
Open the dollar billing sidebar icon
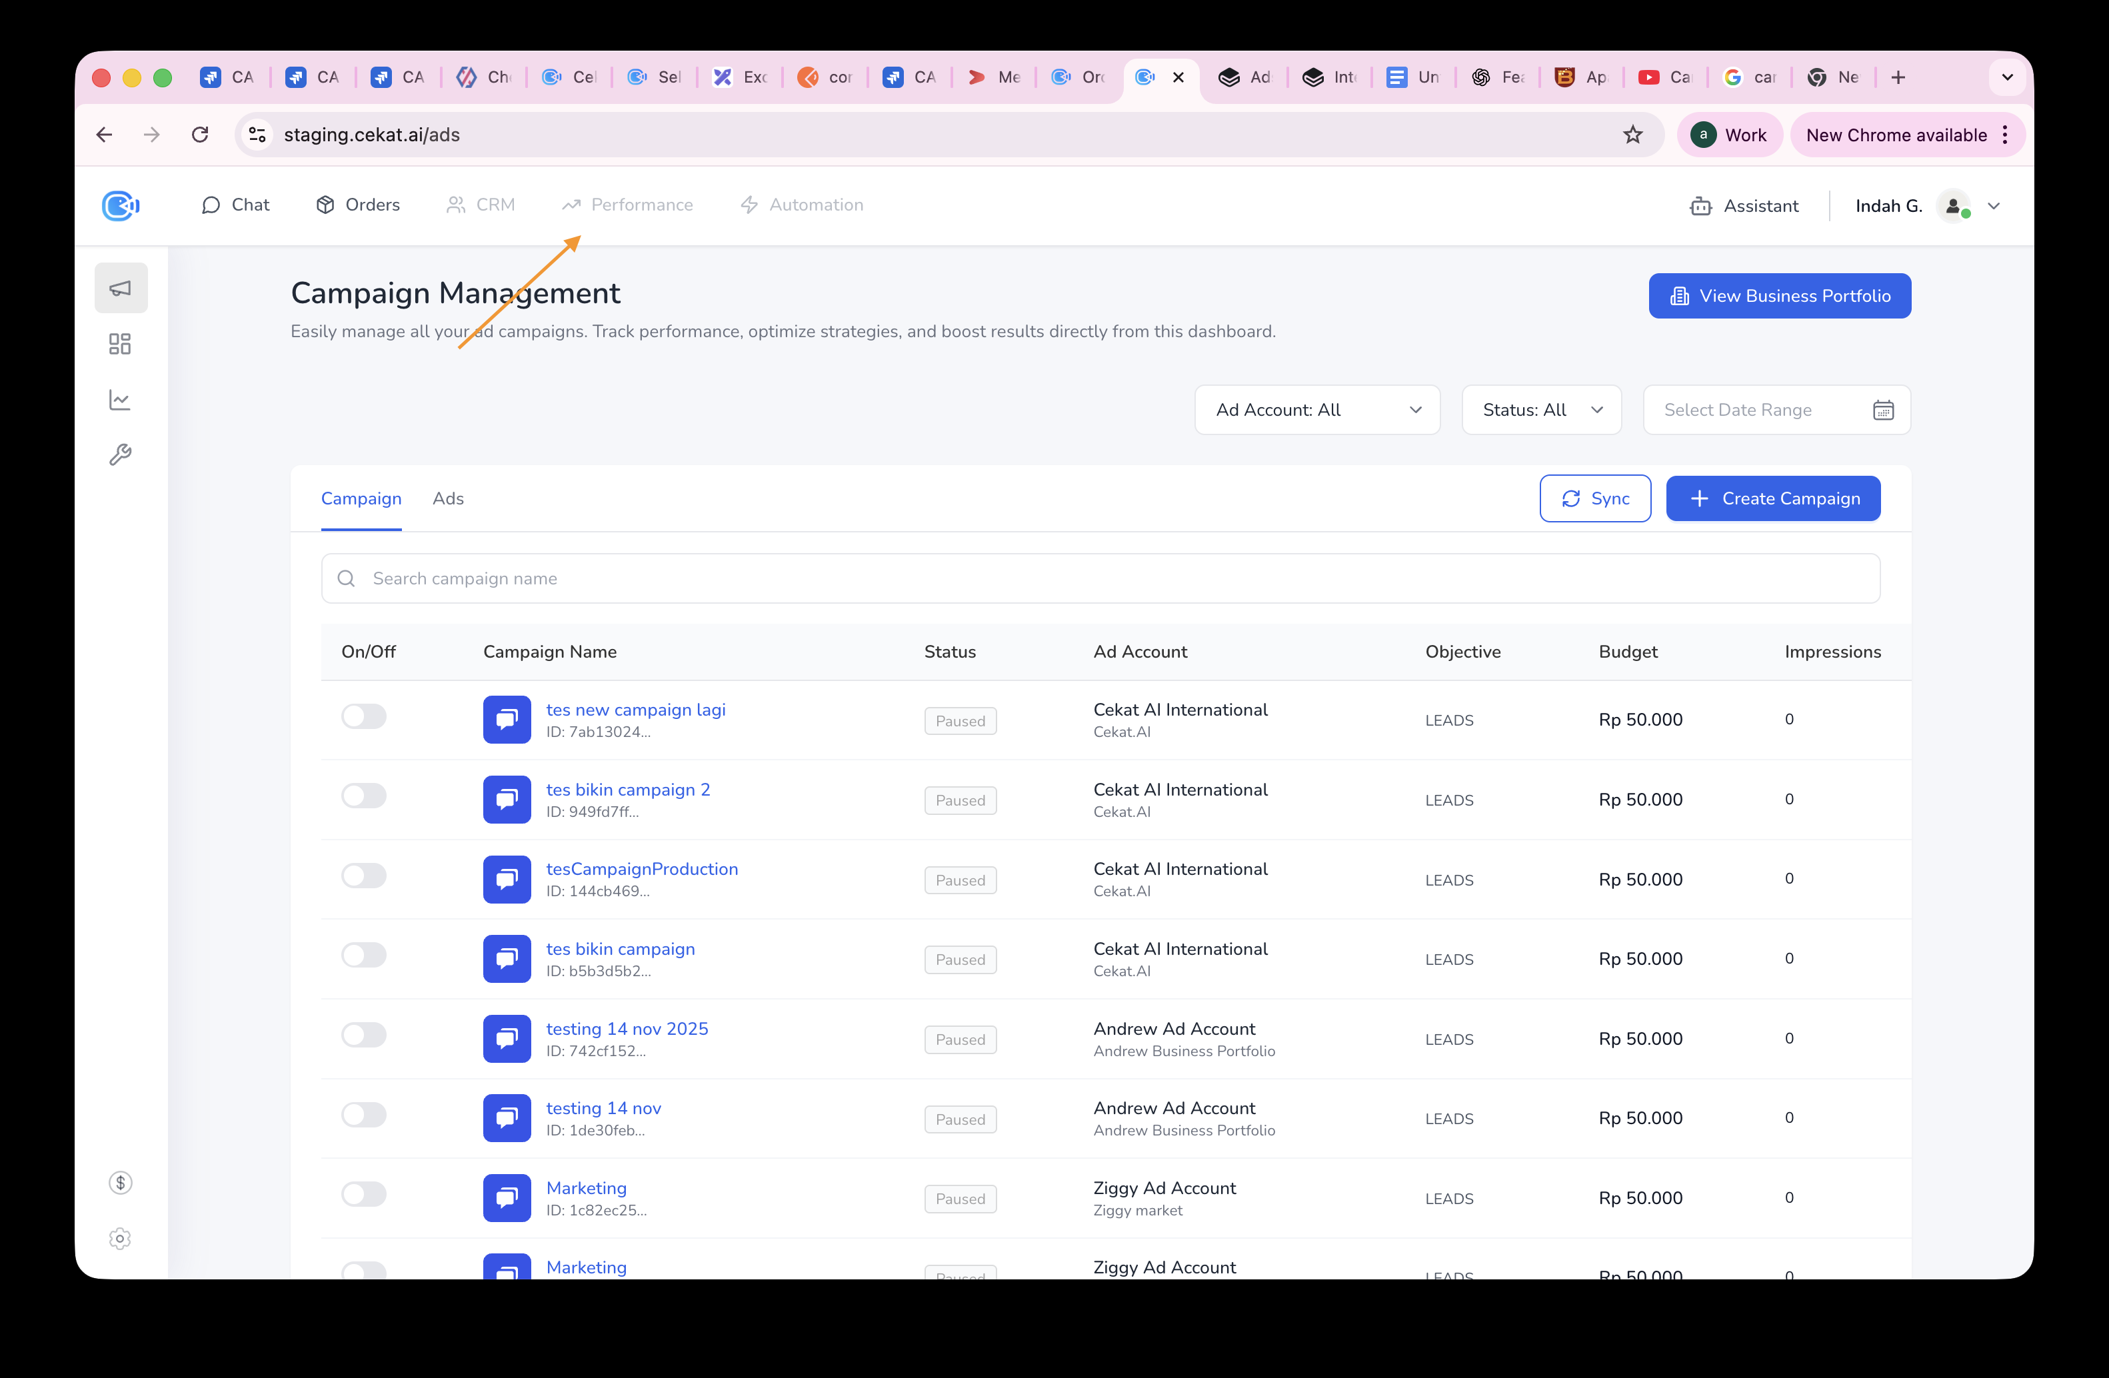[121, 1183]
